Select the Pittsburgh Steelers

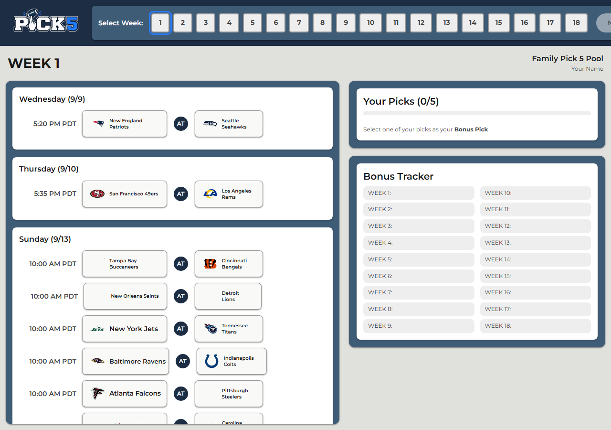coord(229,394)
